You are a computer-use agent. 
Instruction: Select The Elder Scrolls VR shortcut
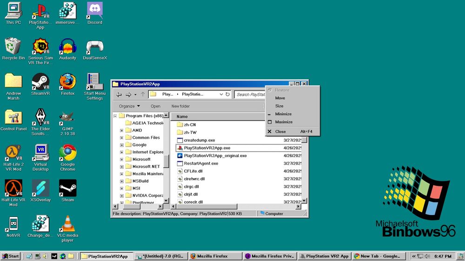point(40,122)
